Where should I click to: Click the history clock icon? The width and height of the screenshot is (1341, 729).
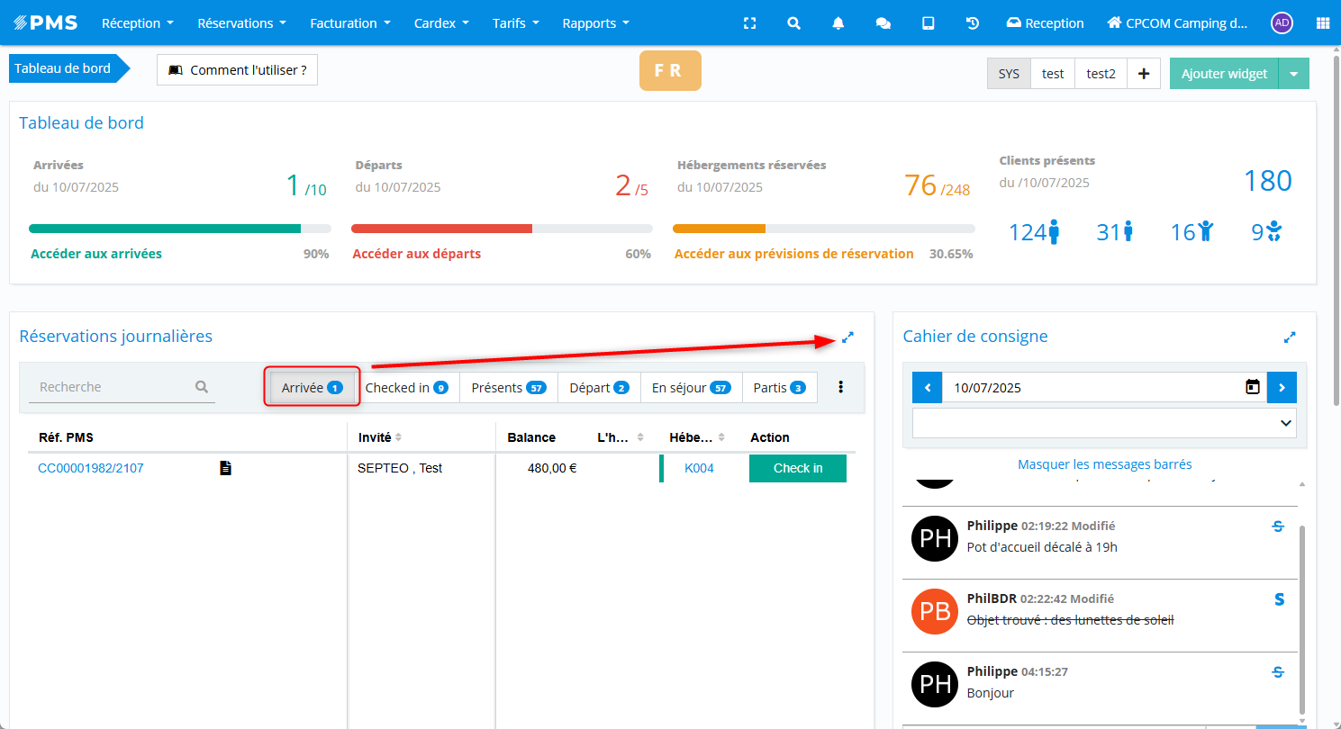click(973, 23)
